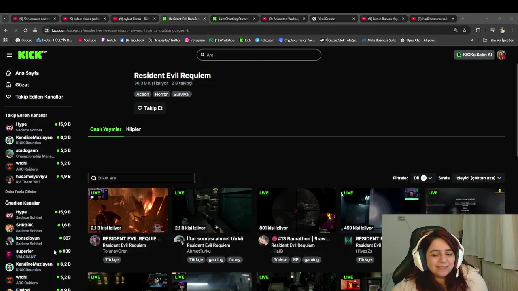Click Daha Fazla Göster in sidebar
This screenshot has width=518, height=291.
[x=21, y=192]
